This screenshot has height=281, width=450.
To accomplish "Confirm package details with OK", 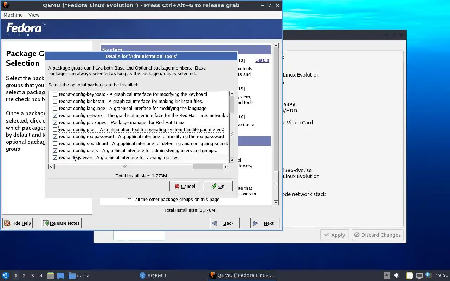I will point(218,186).
